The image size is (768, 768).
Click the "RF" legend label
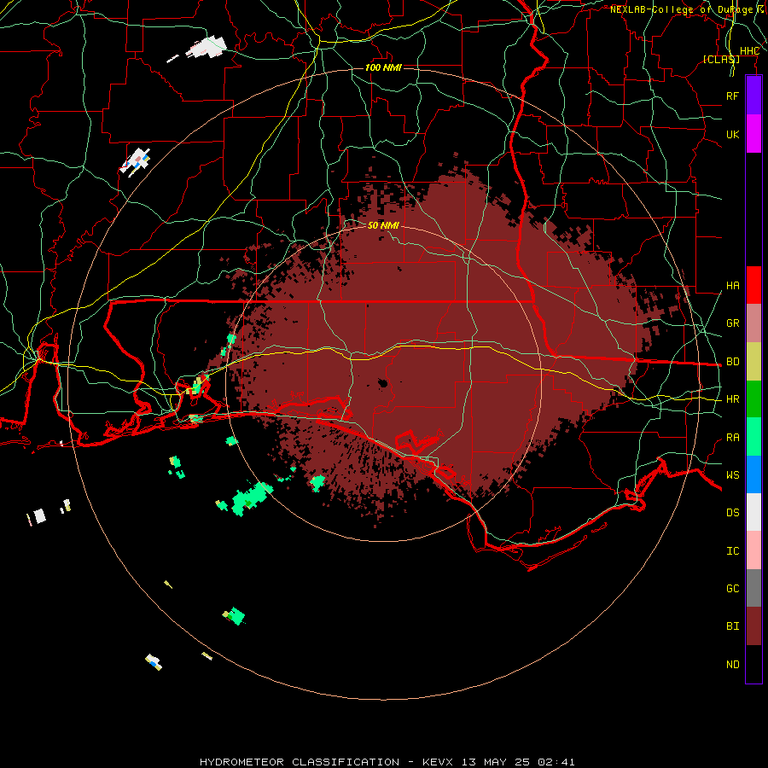(732, 96)
